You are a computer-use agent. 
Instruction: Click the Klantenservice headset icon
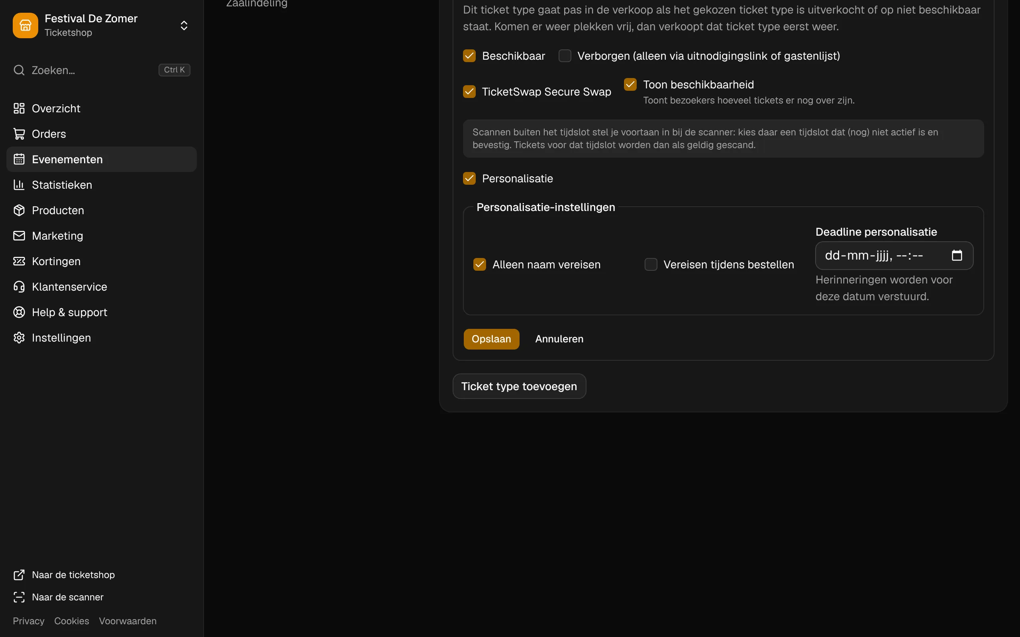[19, 287]
